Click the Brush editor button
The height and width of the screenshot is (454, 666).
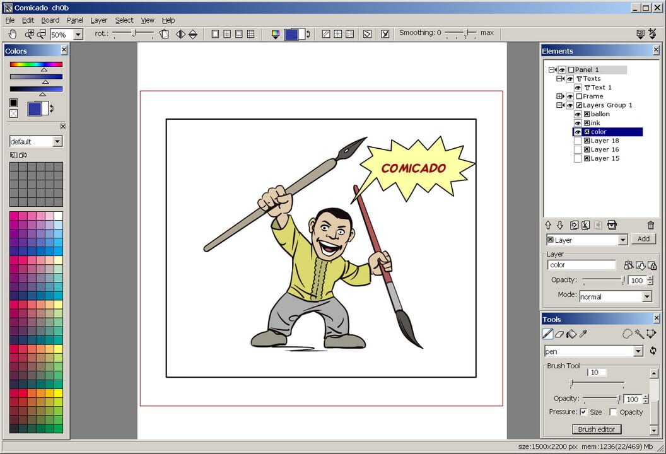click(595, 429)
